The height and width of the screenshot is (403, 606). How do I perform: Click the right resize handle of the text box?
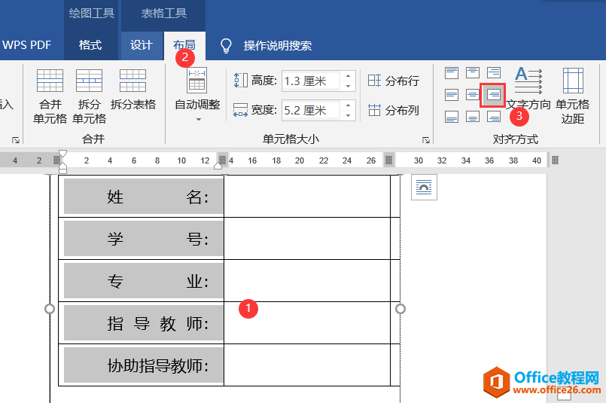point(400,309)
